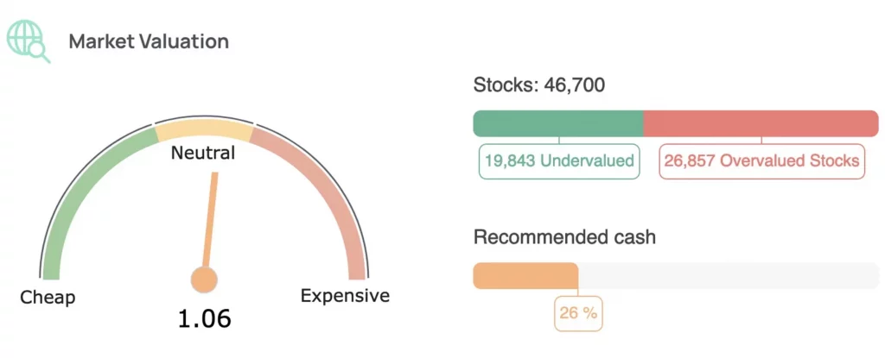Click the Cheap gauge label
The width and height of the screenshot is (885, 358).
coord(48,298)
